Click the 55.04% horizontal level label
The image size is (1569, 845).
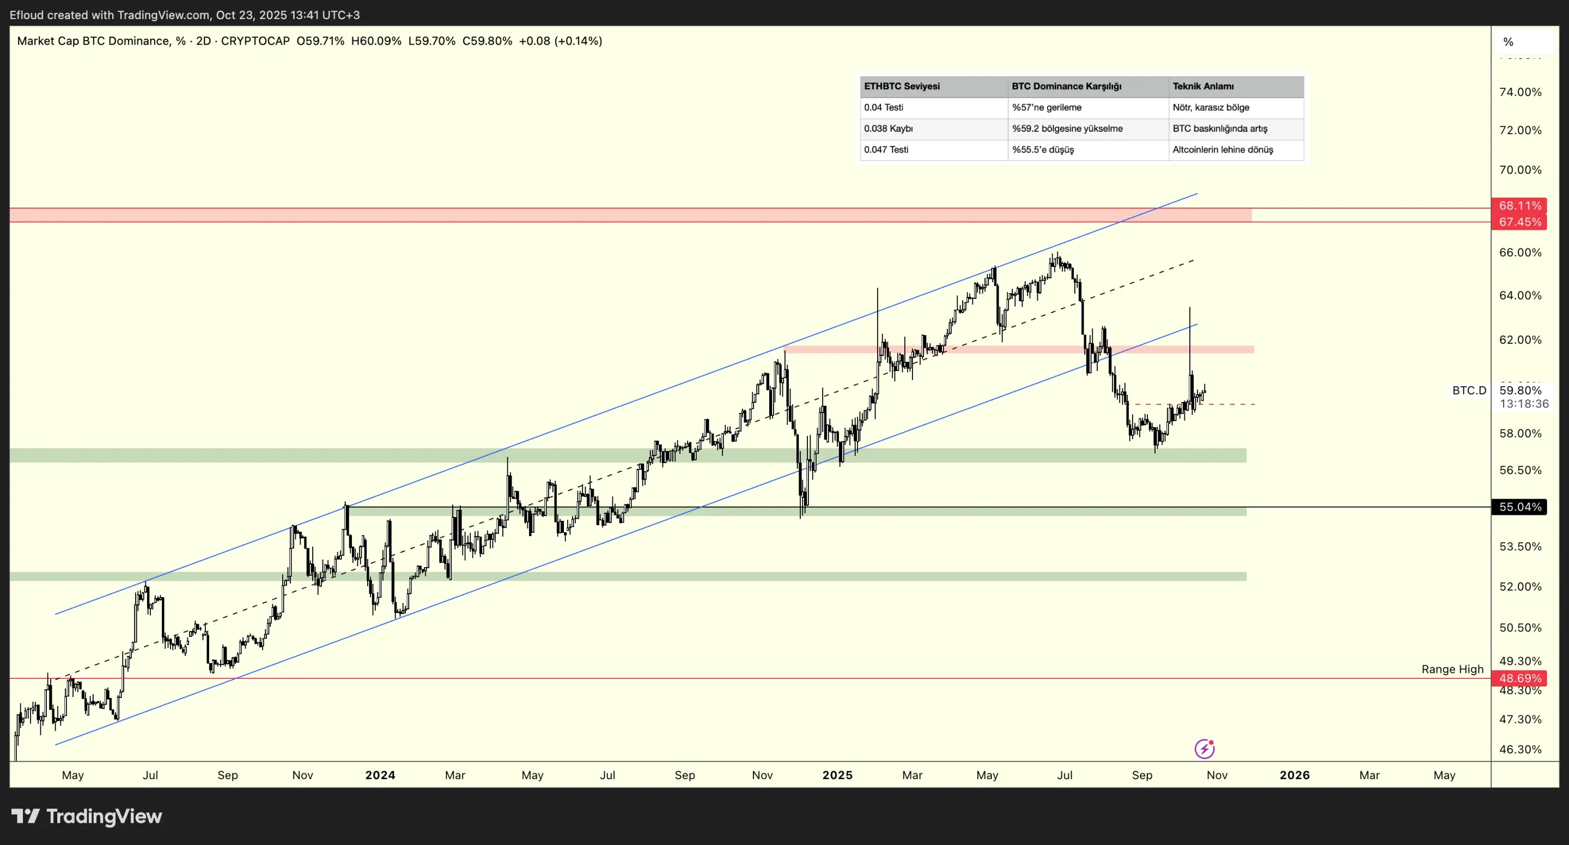click(1521, 506)
